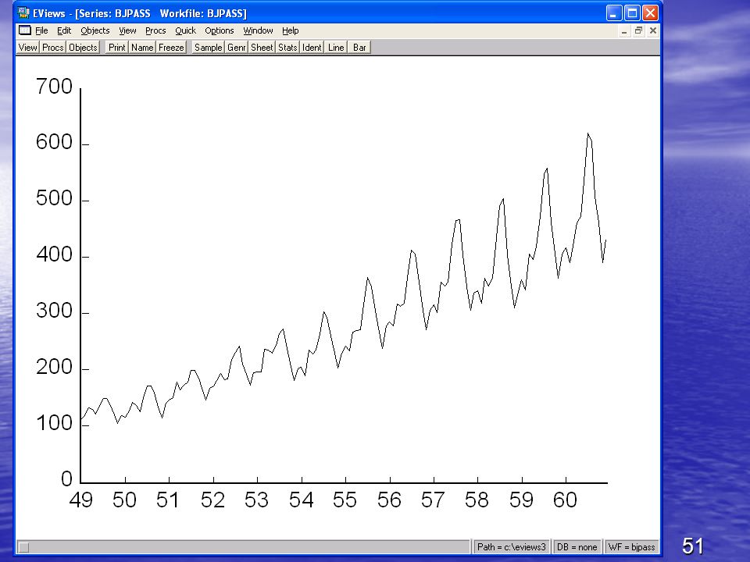
Task: Click the y-axis label 700
Action: (54, 87)
